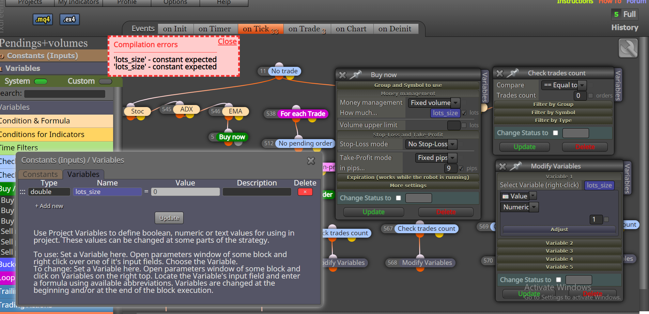This screenshot has width=649, height=314.
Task: Pin the Buy now panel
Action: click(356, 75)
